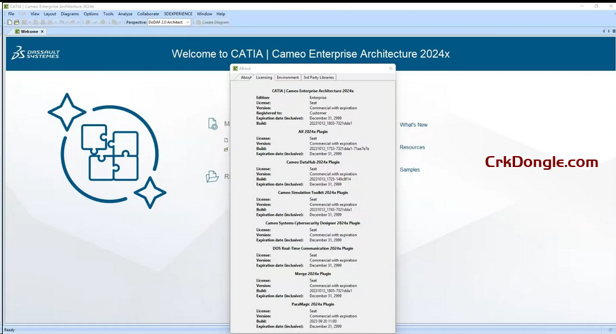Image resolution: width=616 pixels, height=334 pixels.
Task: Open the Diagrams menu
Action: (70, 14)
